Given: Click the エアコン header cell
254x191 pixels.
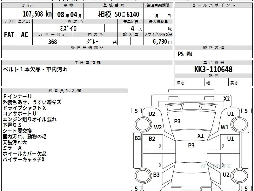Looking at the screenshot, I should (x=25, y=21).
